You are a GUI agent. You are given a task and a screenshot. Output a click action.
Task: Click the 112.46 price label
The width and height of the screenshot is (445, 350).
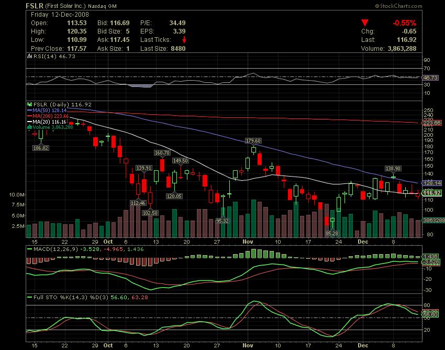pos(138,203)
